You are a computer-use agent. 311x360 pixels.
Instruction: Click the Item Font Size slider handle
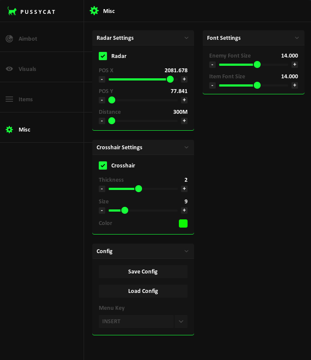257,85
